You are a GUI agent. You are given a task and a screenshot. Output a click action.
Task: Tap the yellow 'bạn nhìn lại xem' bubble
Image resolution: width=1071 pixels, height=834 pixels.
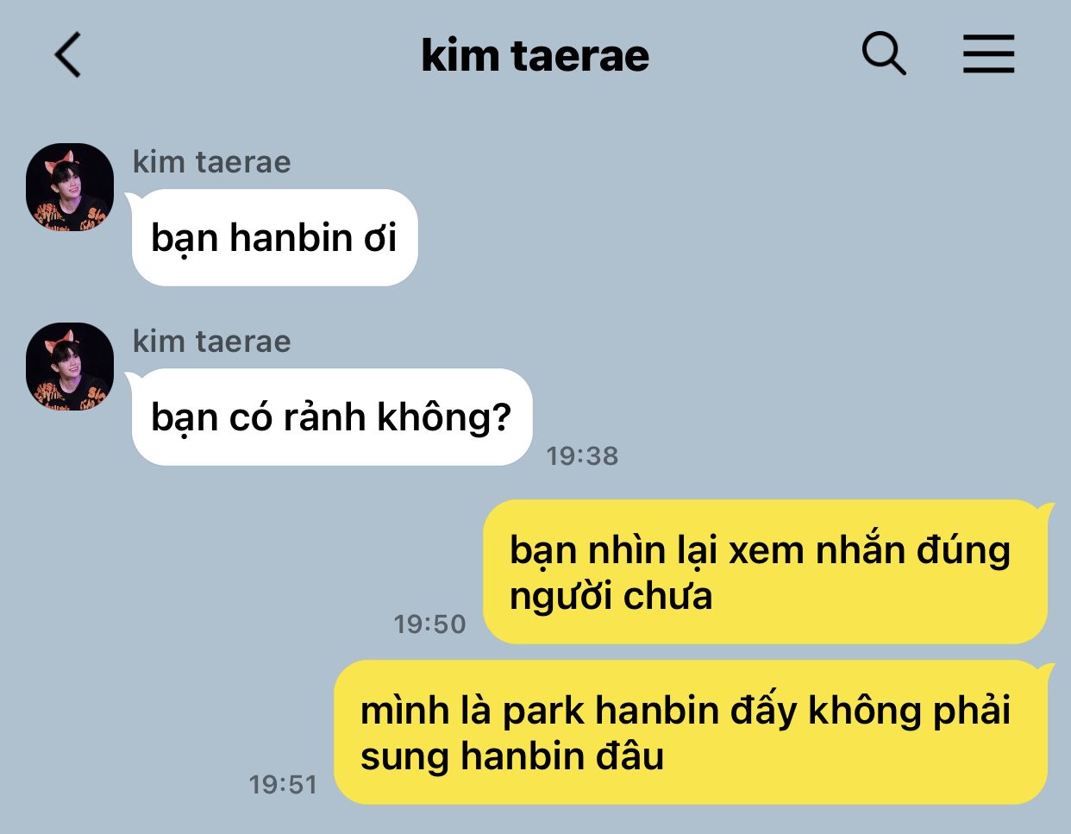pos(766,572)
